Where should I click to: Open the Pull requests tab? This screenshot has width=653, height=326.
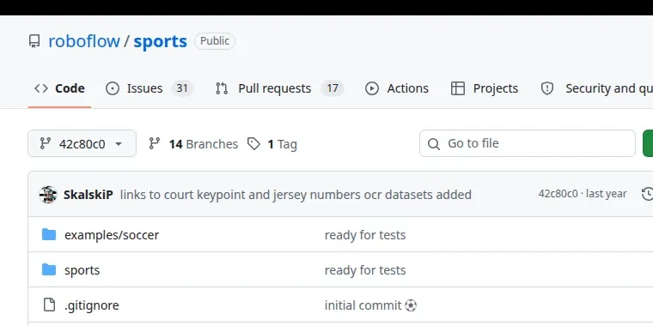(279, 88)
